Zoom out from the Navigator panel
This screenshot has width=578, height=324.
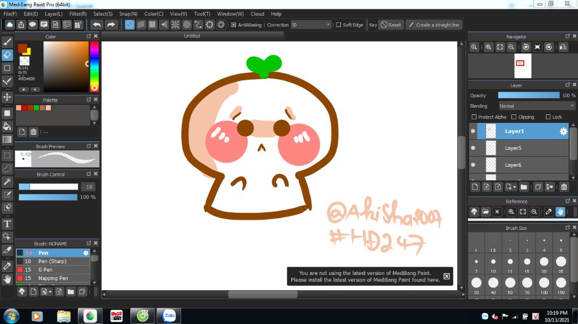pos(511,47)
